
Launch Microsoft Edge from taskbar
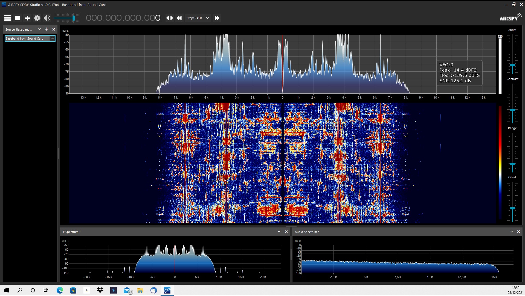(x=60, y=290)
